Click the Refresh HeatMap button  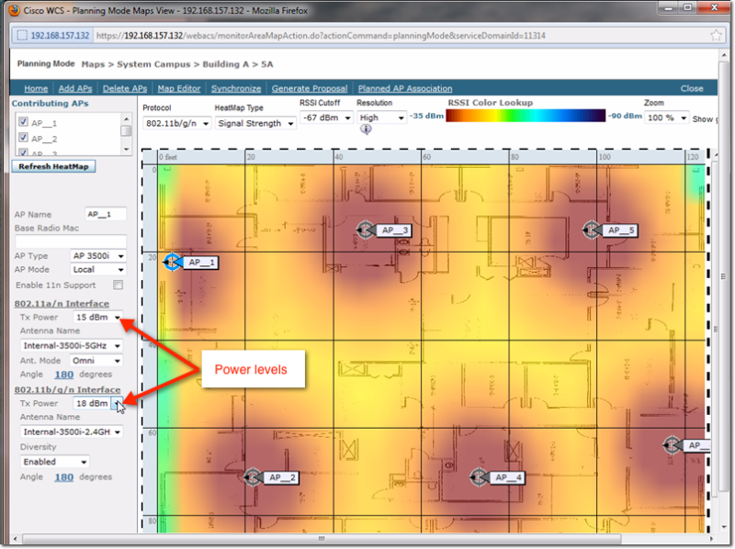53,166
